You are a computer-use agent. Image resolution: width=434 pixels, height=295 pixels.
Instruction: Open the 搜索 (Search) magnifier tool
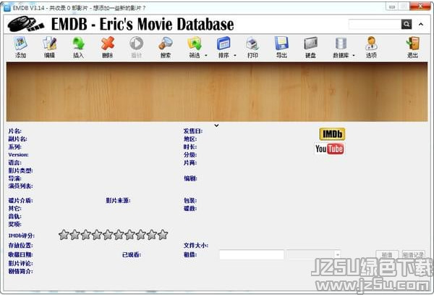166,47
